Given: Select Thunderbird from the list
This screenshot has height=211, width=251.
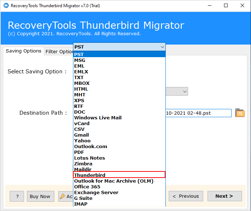Looking at the screenshot, I should [119, 175].
